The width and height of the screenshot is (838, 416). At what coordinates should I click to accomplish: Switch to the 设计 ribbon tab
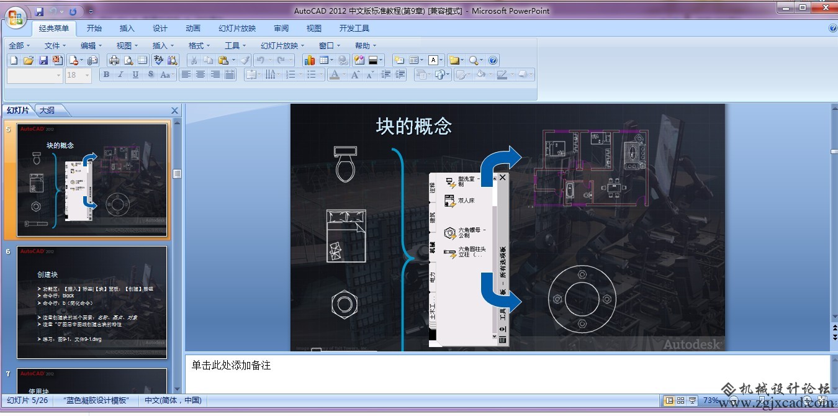click(x=160, y=28)
